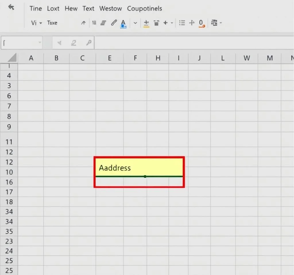Viewport: 294px width, 275px height.
Task: Click the list icon in the toolbar
Action: [182, 23]
